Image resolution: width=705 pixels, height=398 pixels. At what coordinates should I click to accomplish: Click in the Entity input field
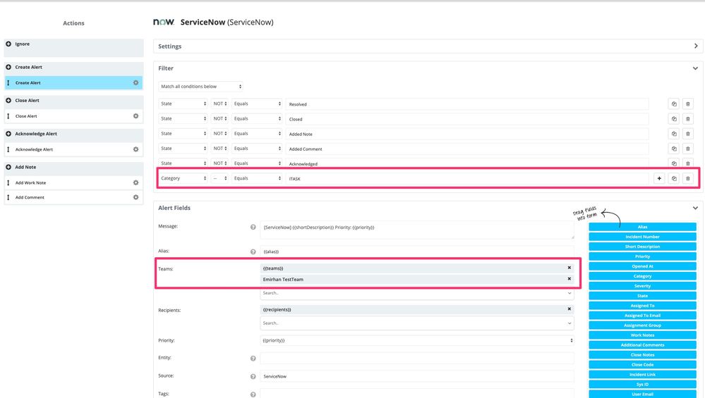point(417,358)
